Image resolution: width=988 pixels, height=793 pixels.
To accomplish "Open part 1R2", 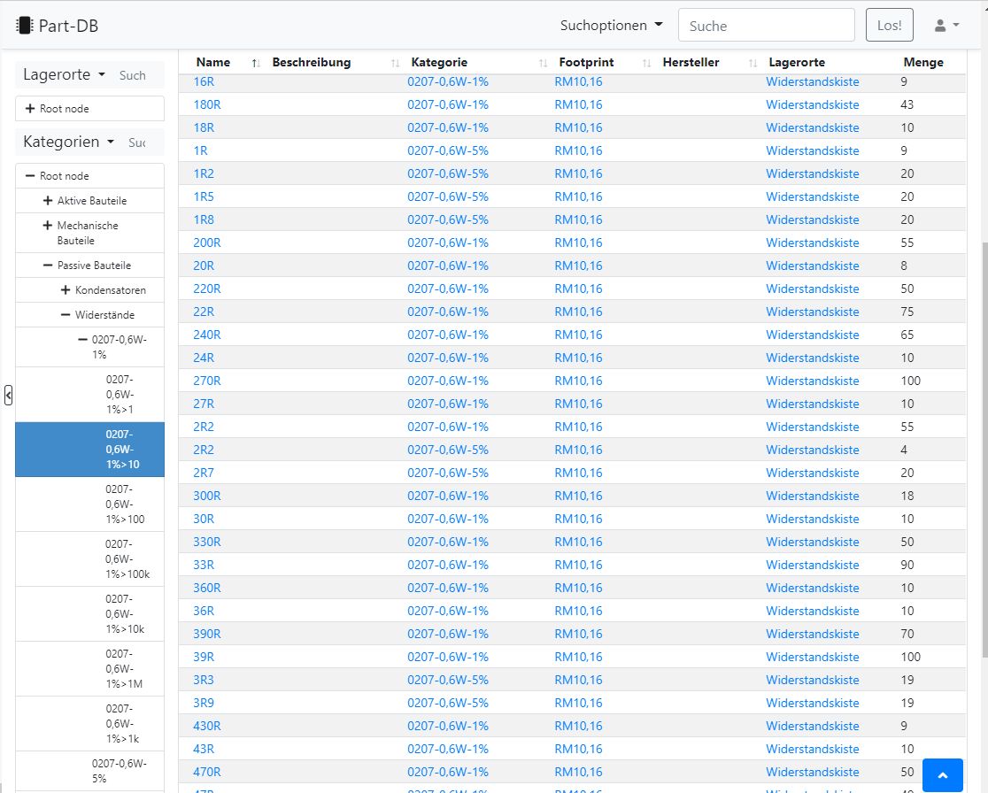I will pos(204,173).
